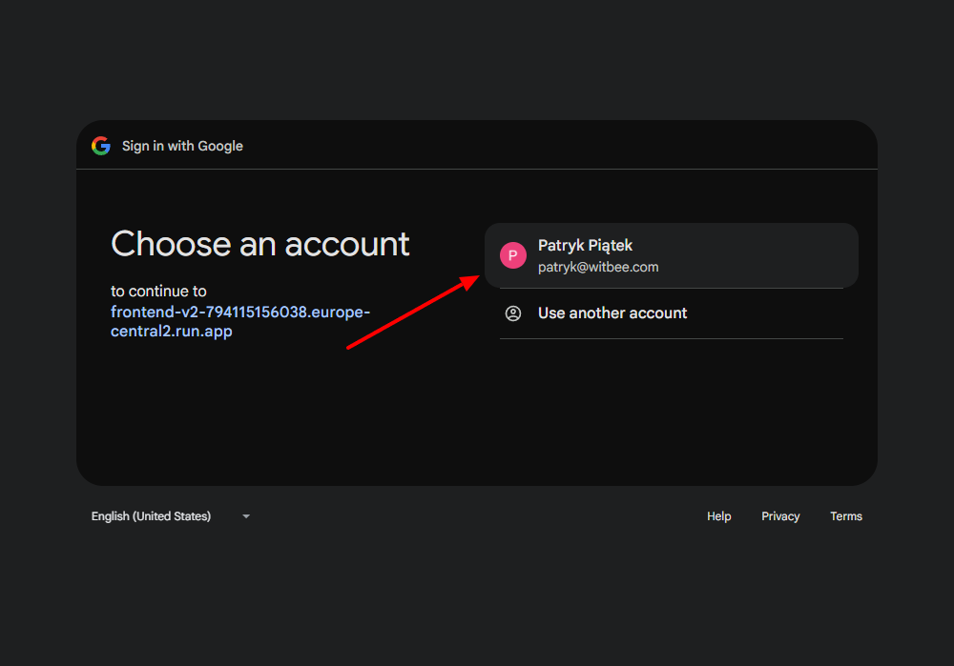Open the English (United States) language dropdown
Viewport: 954px width, 666px height.
pos(151,516)
